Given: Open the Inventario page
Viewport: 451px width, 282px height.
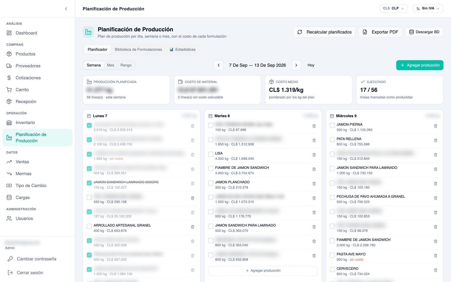Looking at the screenshot, I should click(37, 123).
